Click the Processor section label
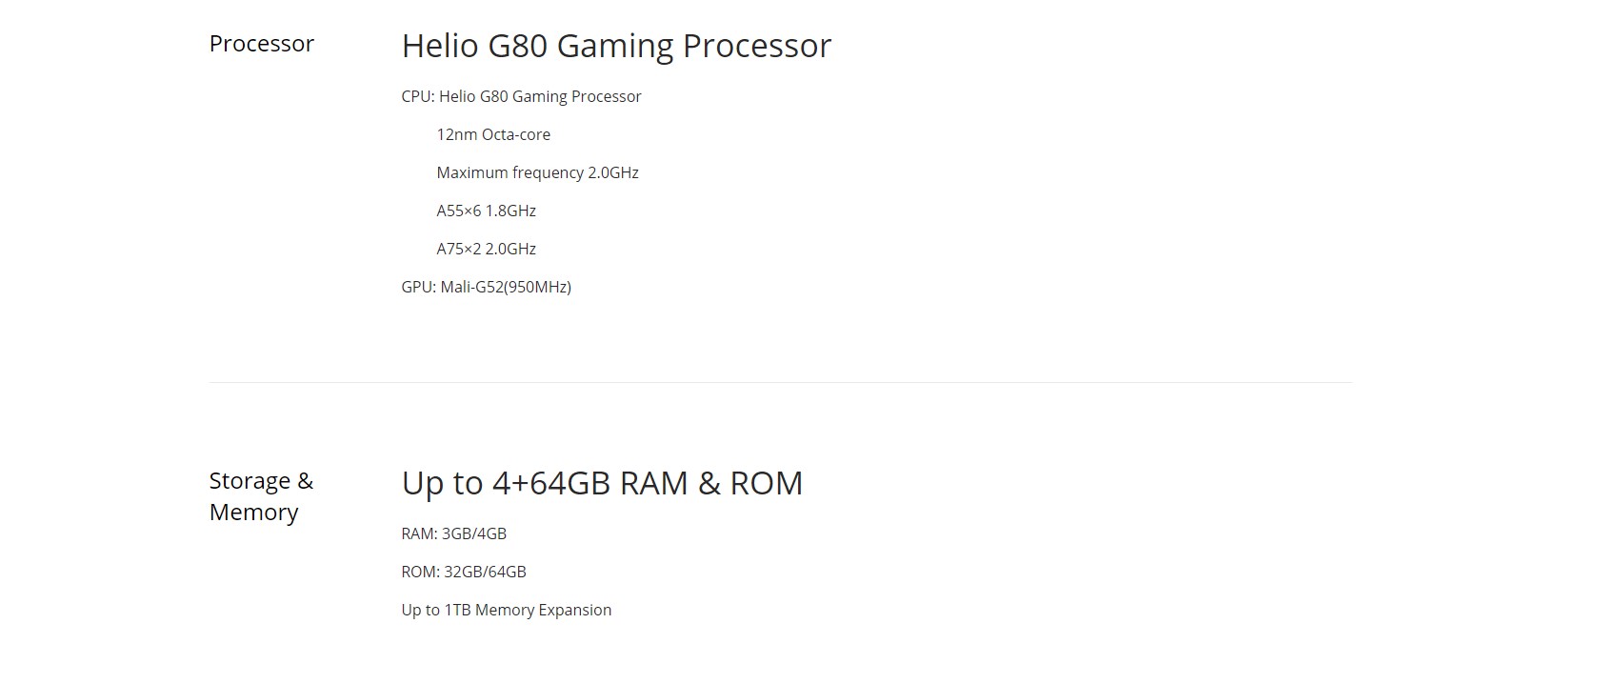The height and width of the screenshot is (684, 1598). 261,44
